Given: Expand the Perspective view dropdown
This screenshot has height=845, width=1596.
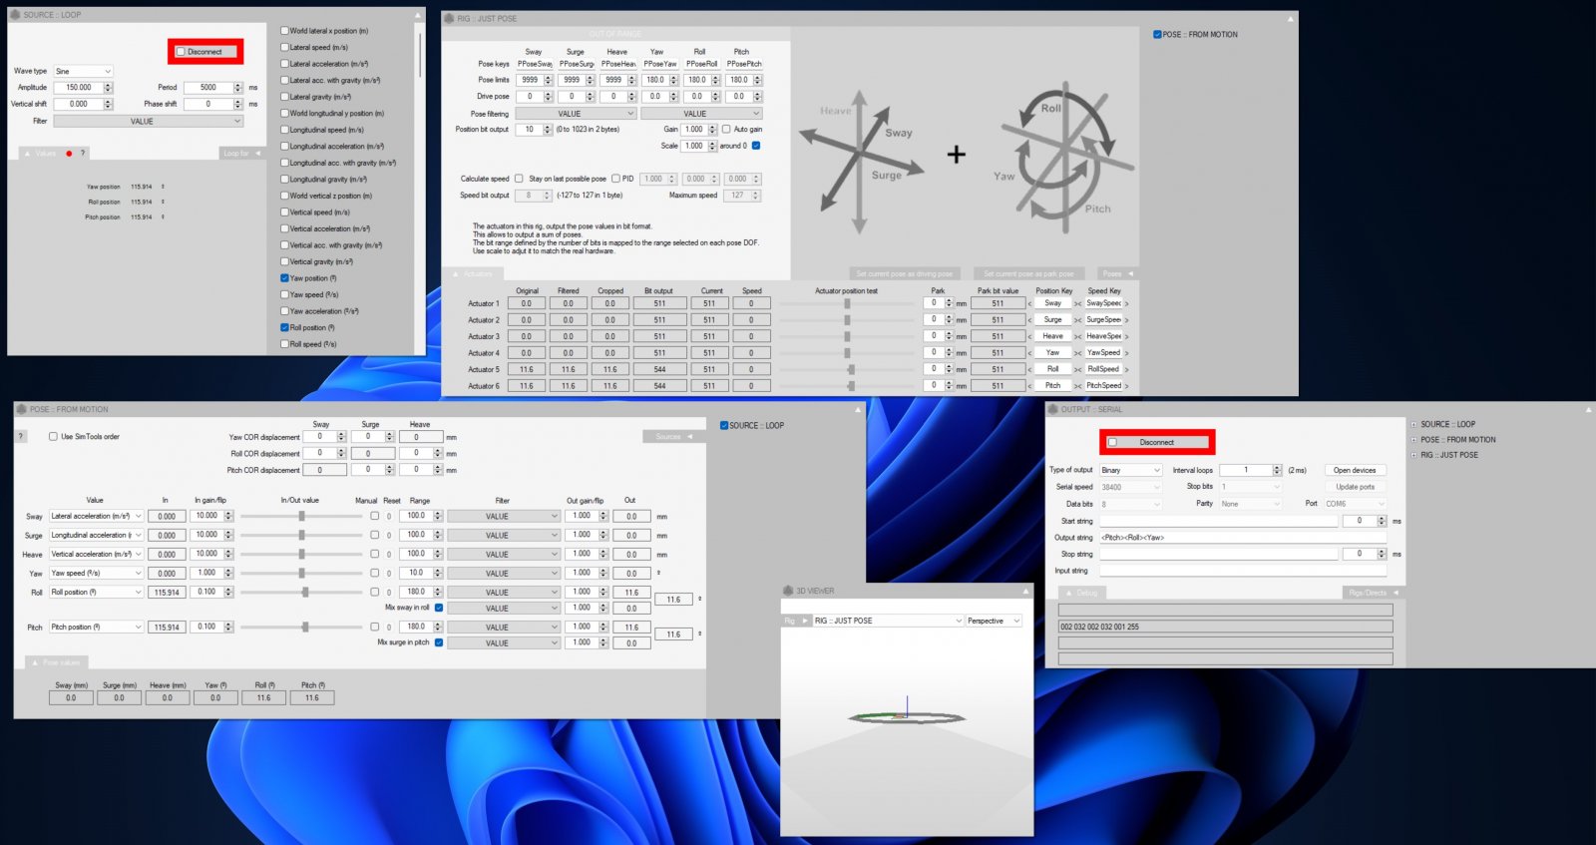Looking at the screenshot, I should pos(994,621).
